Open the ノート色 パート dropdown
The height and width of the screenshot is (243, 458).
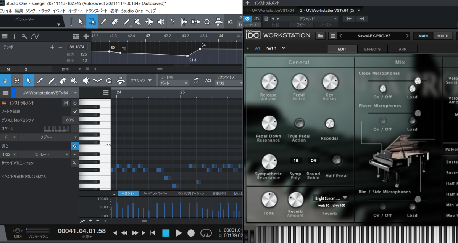click(174, 83)
